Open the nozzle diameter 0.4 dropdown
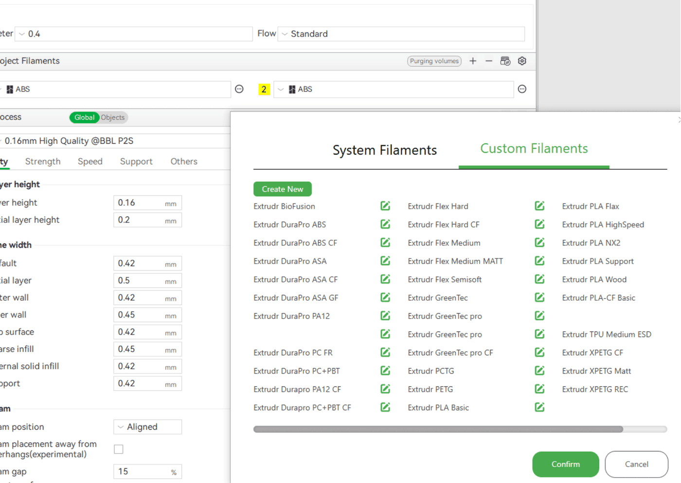The height and width of the screenshot is (483, 681). coord(134,34)
